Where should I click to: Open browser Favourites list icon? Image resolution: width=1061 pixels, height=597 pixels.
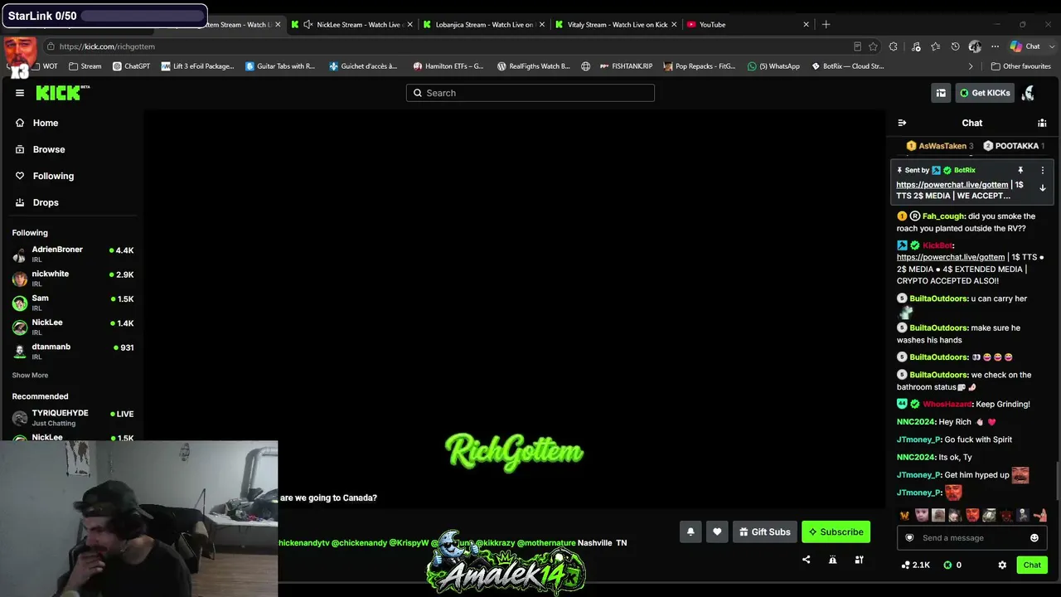(x=936, y=46)
